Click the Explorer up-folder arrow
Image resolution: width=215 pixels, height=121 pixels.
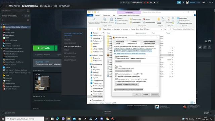click(97, 29)
